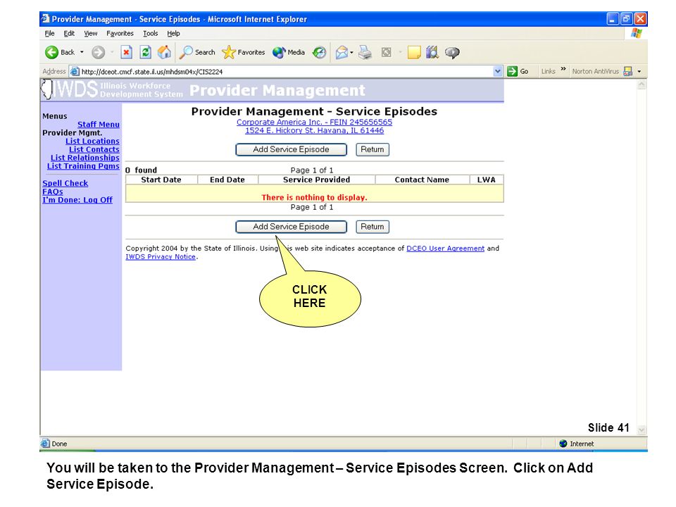Open the List Relationships link
The width and height of the screenshot is (676, 507).
click(85, 158)
